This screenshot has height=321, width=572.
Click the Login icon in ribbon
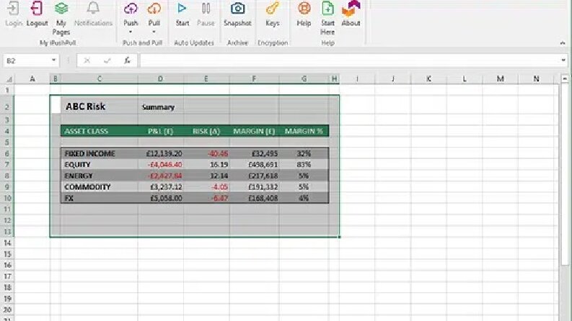pos(14,9)
